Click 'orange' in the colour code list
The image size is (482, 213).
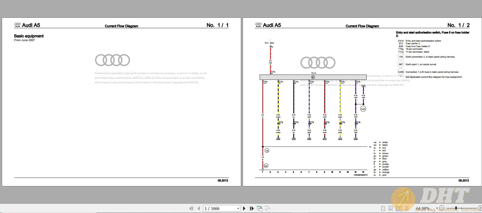coord(386,172)
